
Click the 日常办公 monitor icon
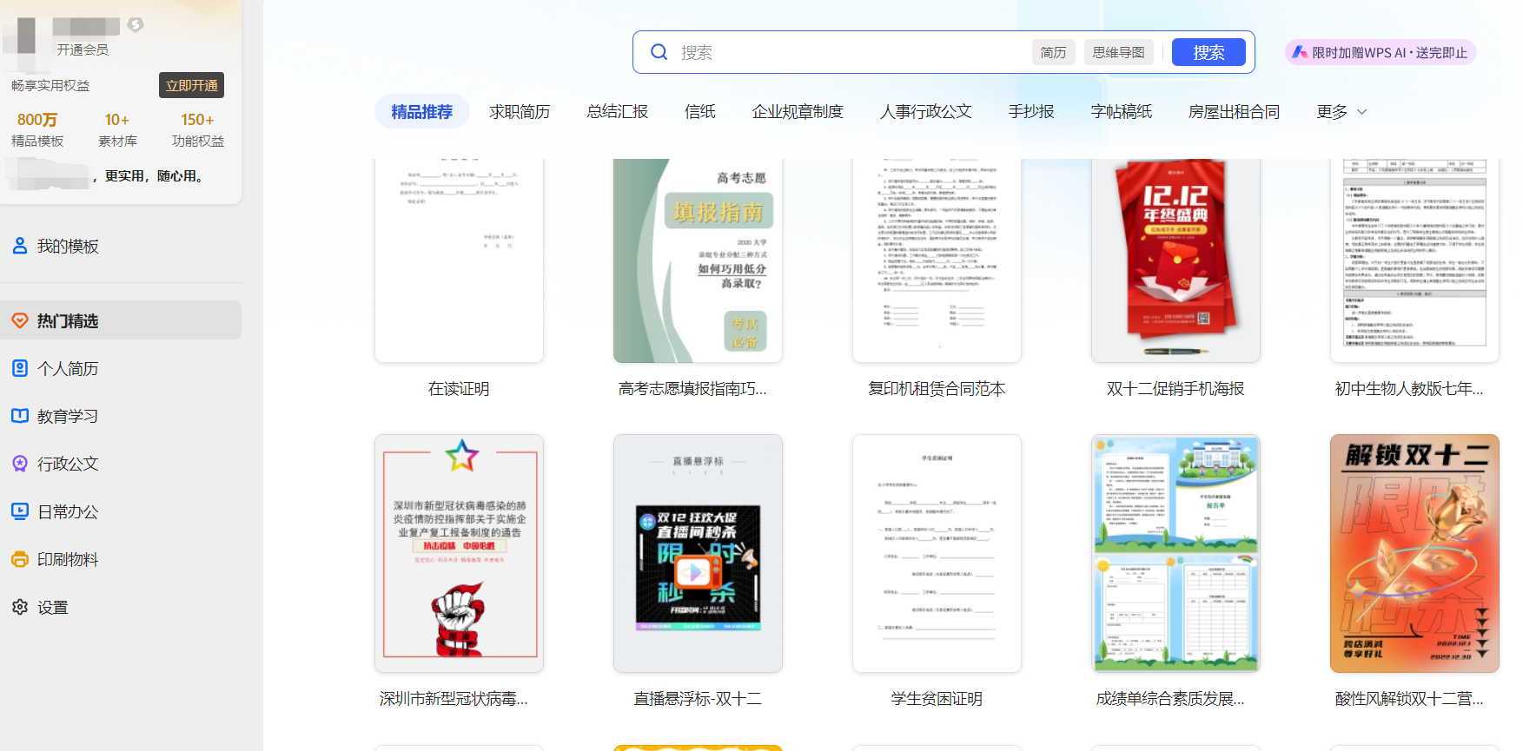(20, 511)
